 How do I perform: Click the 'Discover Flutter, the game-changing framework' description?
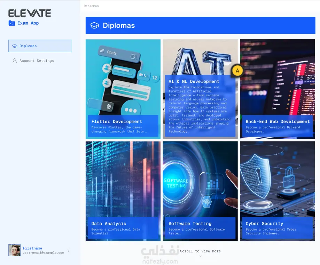coord(120,129)
